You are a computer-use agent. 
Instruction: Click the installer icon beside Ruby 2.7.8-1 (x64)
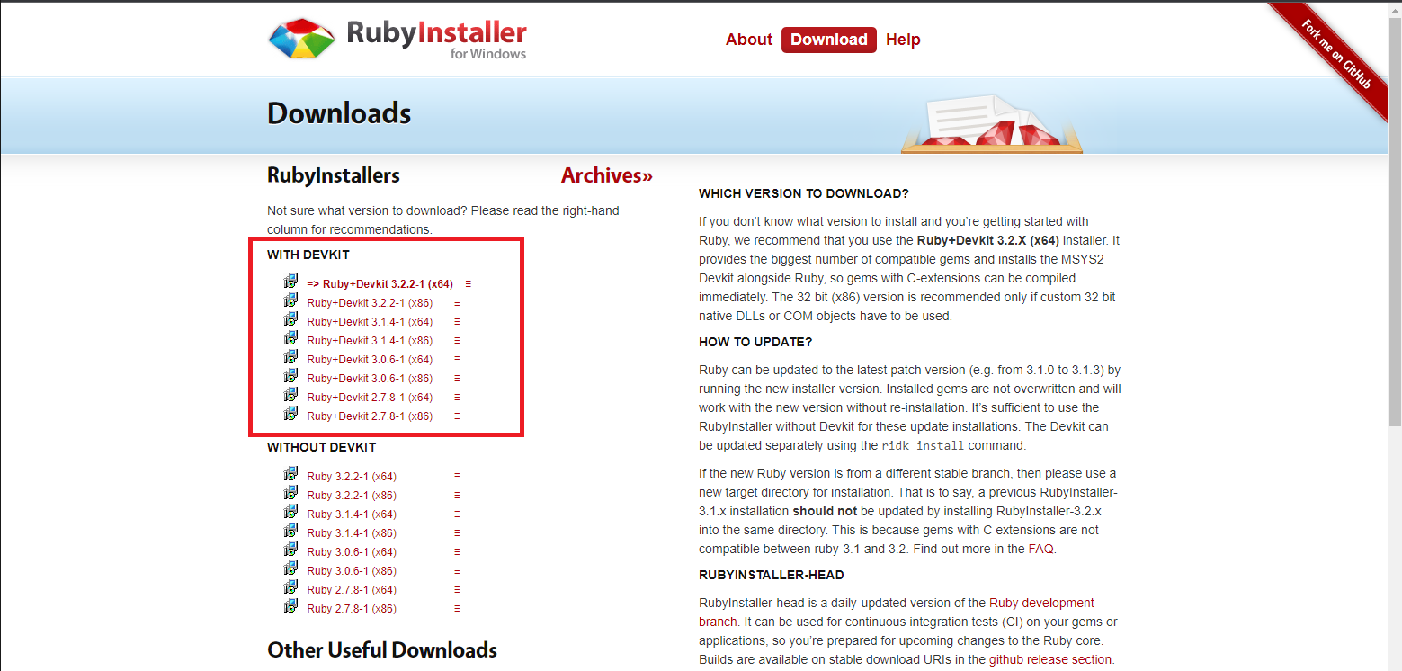pyautogui.click(x=290, y=588)
